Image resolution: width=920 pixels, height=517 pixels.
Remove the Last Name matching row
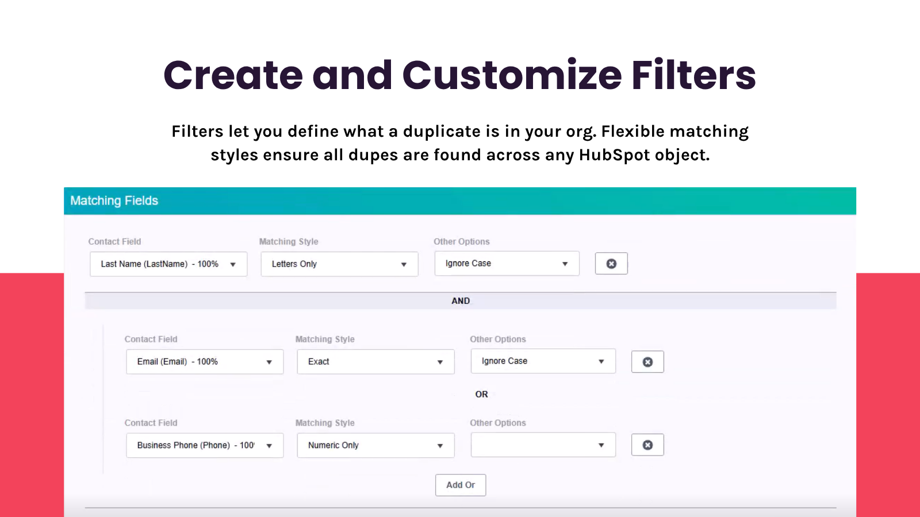coord(611,264)
